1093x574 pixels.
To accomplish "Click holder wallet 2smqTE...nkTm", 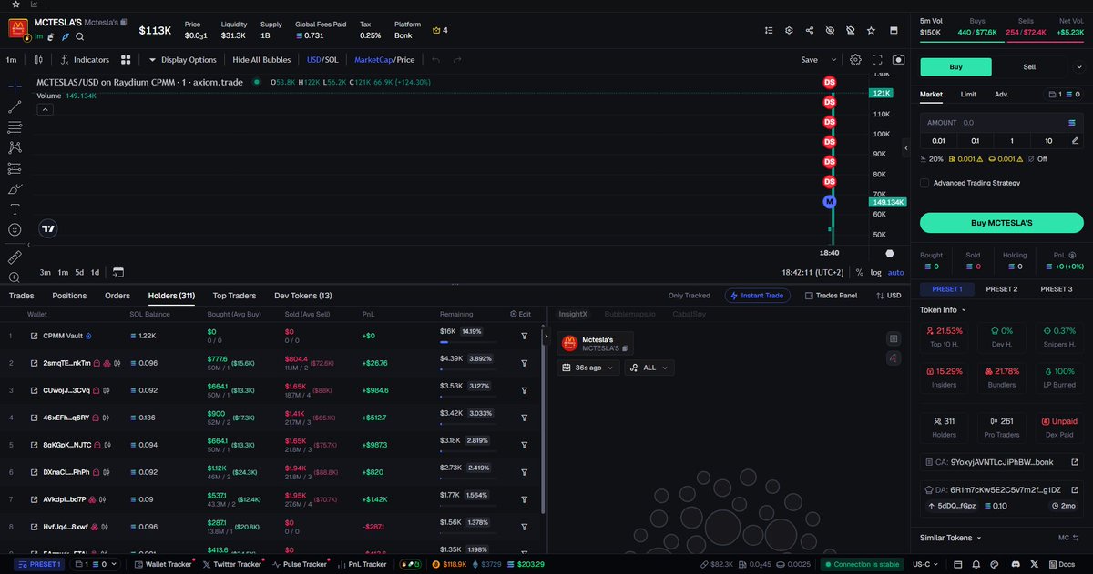I will (x=67, y=363).
